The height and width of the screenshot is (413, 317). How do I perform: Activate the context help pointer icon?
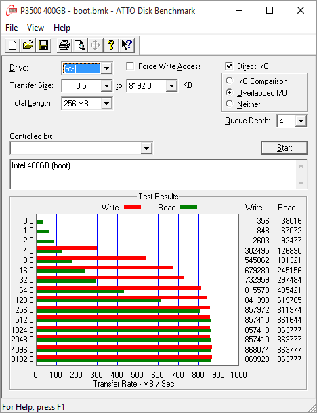[x=127, y=45]
